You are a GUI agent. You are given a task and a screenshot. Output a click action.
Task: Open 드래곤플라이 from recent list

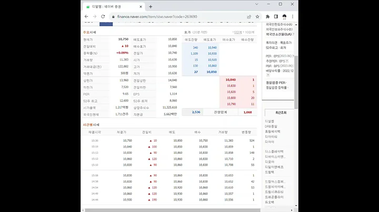274,197
